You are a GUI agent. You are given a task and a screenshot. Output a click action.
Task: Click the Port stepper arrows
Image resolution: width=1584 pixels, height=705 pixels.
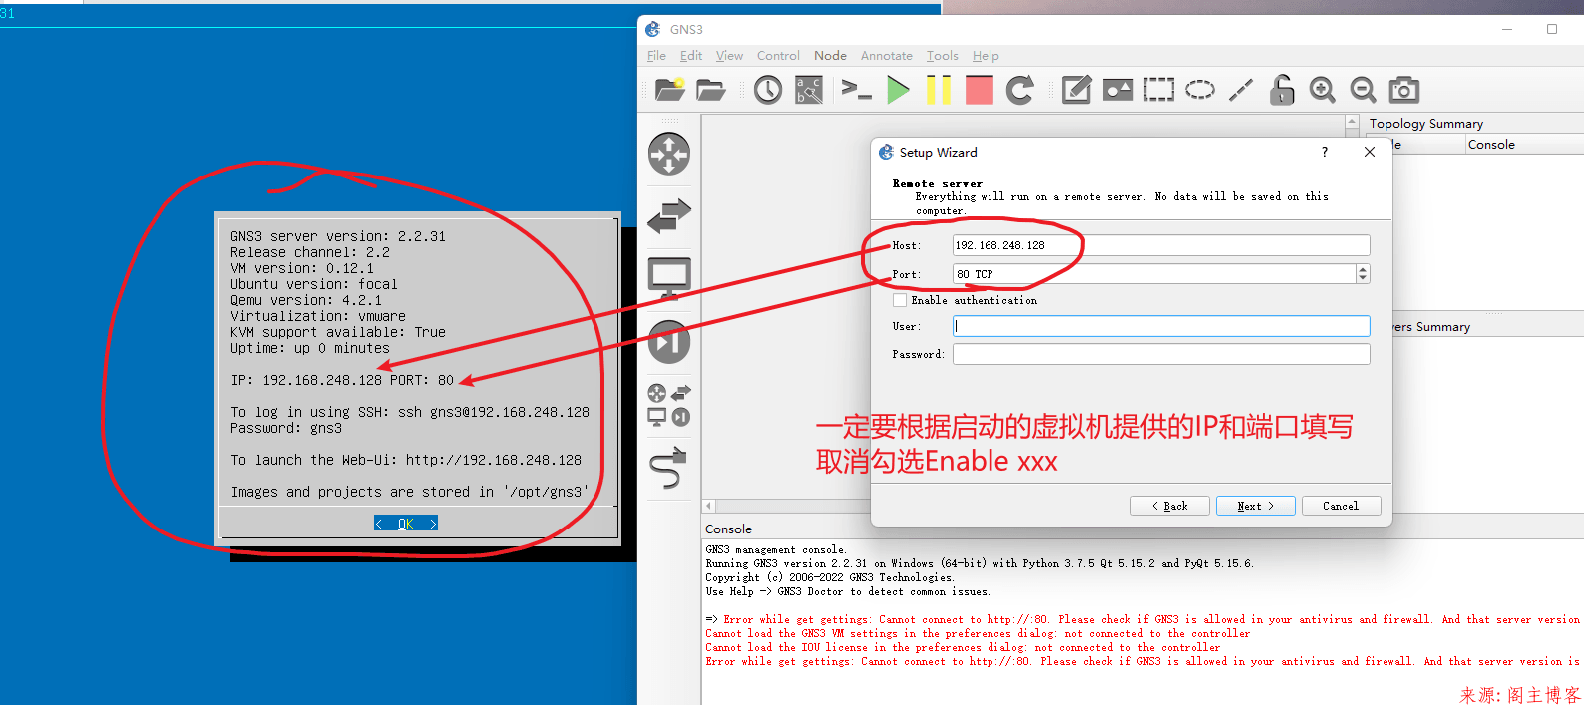tap(1363, 274)
